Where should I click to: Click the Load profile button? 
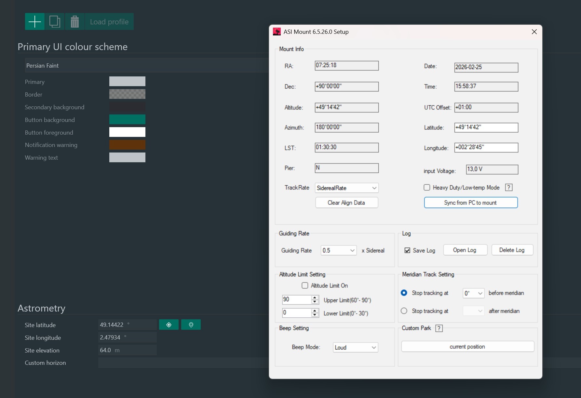point(109,21)
